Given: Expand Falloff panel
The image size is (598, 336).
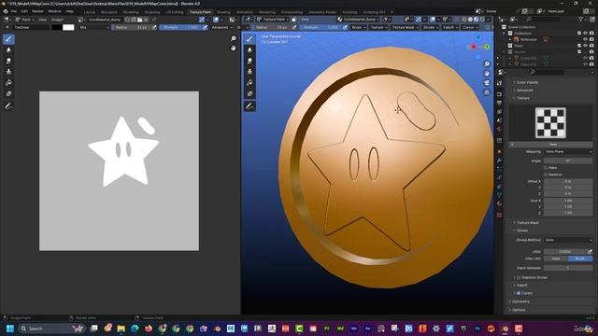Looking at the screenshot, I should (x=521, y=286).
